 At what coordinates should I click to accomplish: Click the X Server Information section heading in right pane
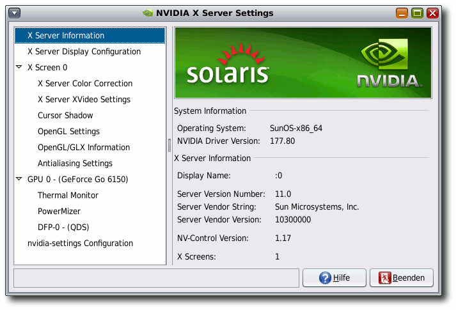pyautogui.click(x=212, y=159)
